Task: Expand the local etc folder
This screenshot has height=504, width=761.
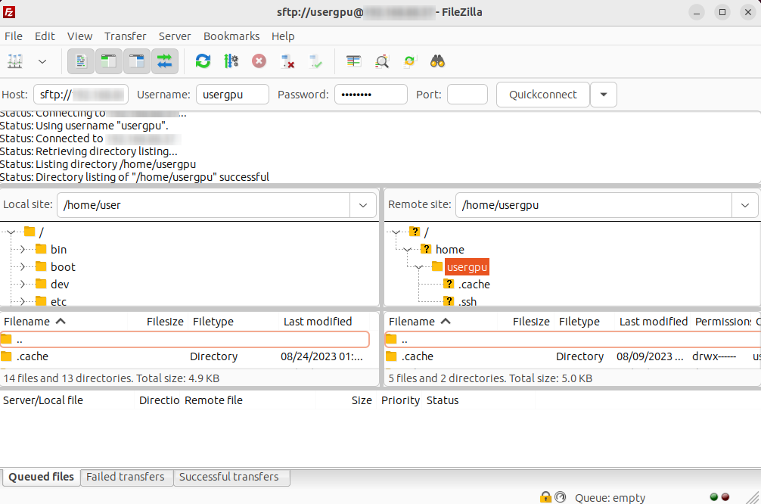Action: pos(23,301)
